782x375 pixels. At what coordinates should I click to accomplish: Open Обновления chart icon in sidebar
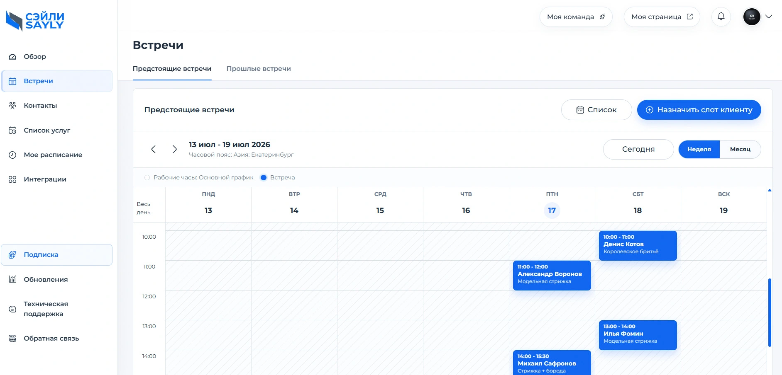pyautogui.click(x=12, y=279)
